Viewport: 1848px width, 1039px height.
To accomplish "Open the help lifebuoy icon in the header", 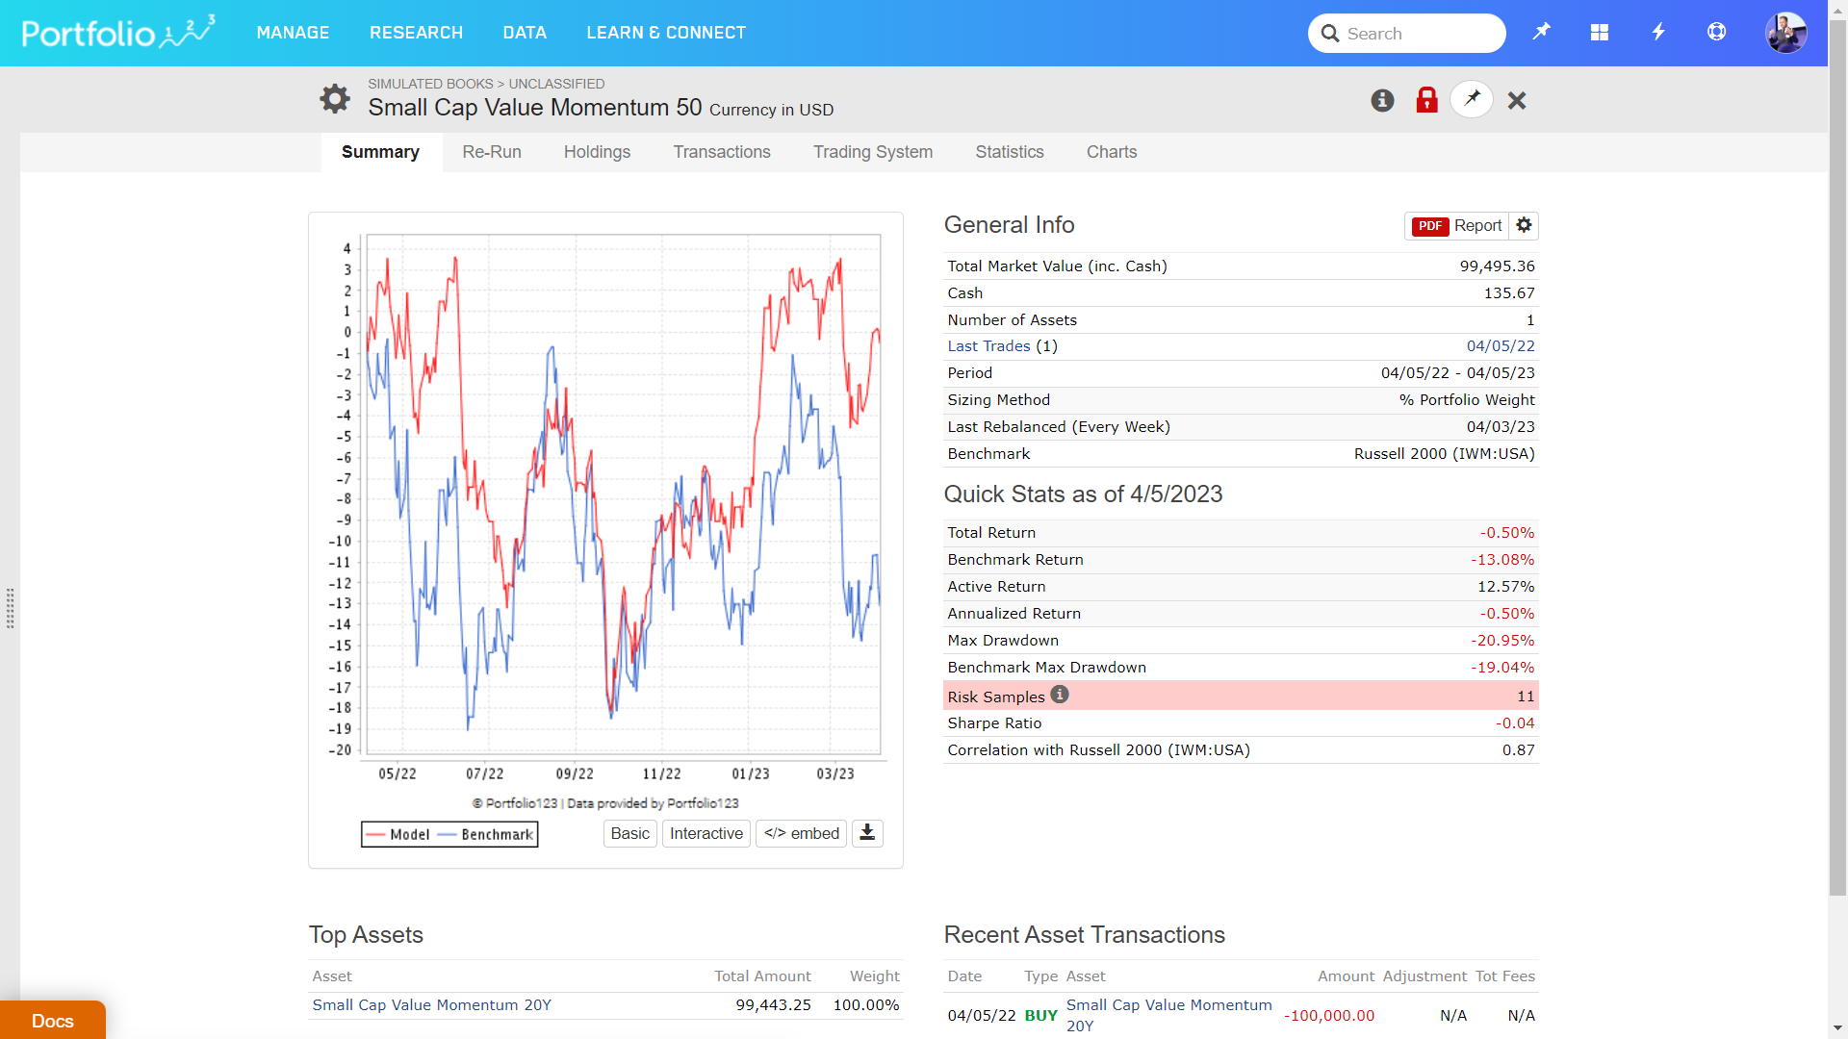I will pos(1716,32).
